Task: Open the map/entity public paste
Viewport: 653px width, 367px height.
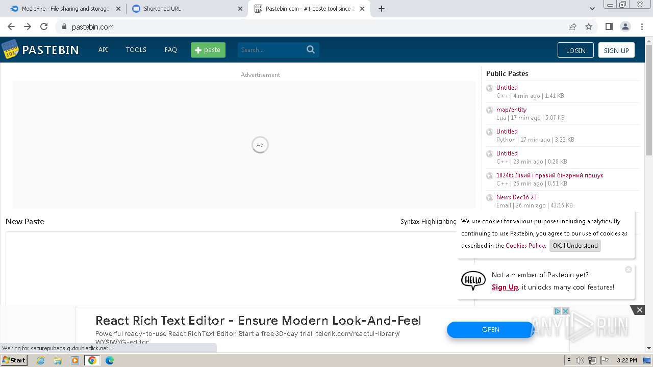Action: tap(511, 110)
